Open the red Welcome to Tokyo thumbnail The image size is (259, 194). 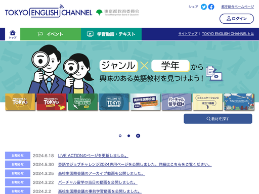coord(52,102)
